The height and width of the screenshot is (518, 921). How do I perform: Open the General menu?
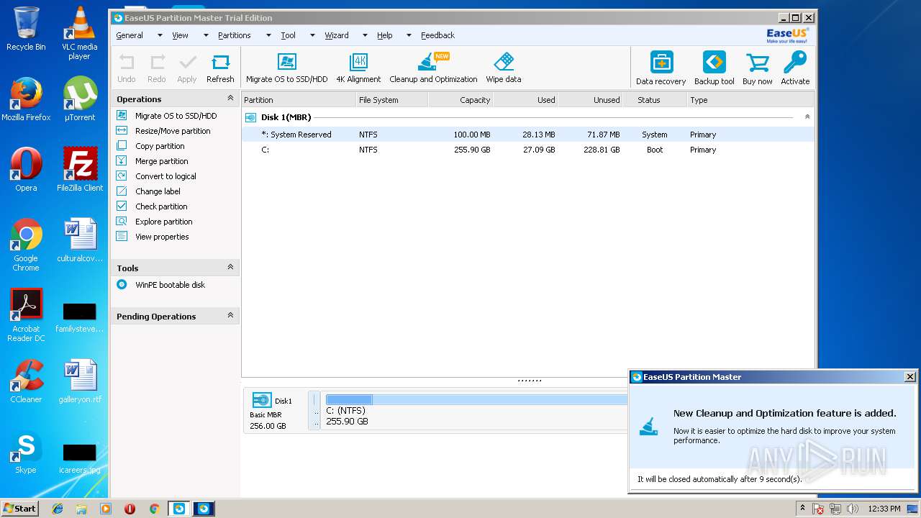pyautogui.click(x=130, y=35)
